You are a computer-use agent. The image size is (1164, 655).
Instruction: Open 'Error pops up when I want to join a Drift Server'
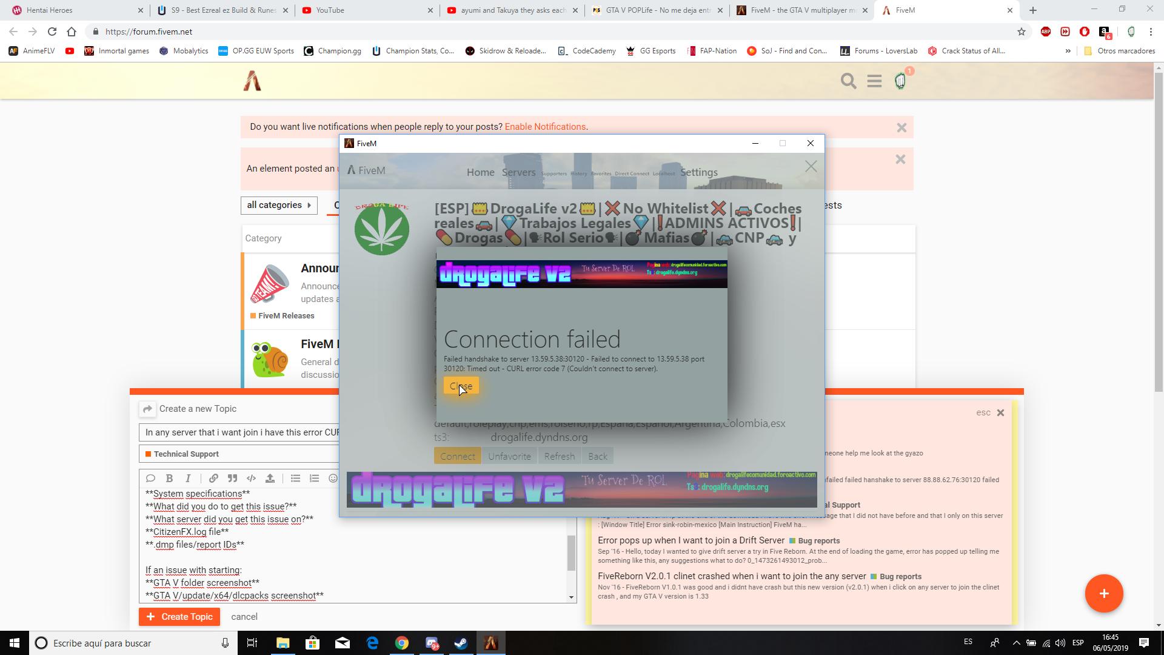click(691, 540)
